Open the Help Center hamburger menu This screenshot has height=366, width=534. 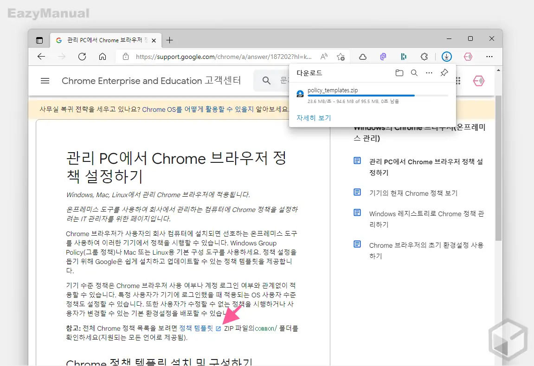pos(45,81)
